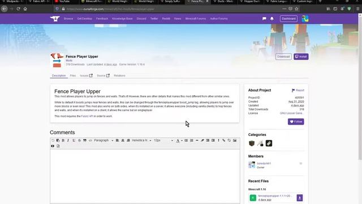Toggle italic formatting in comment editor
The image size is (362, 204).
click(x=68, y=141)
